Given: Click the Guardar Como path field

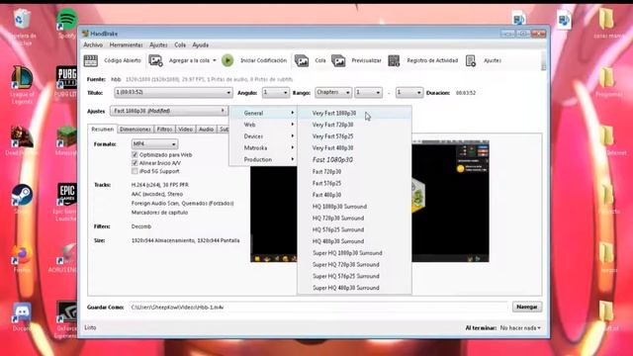Looking at the screenshot, I should (x=318, y=308).
